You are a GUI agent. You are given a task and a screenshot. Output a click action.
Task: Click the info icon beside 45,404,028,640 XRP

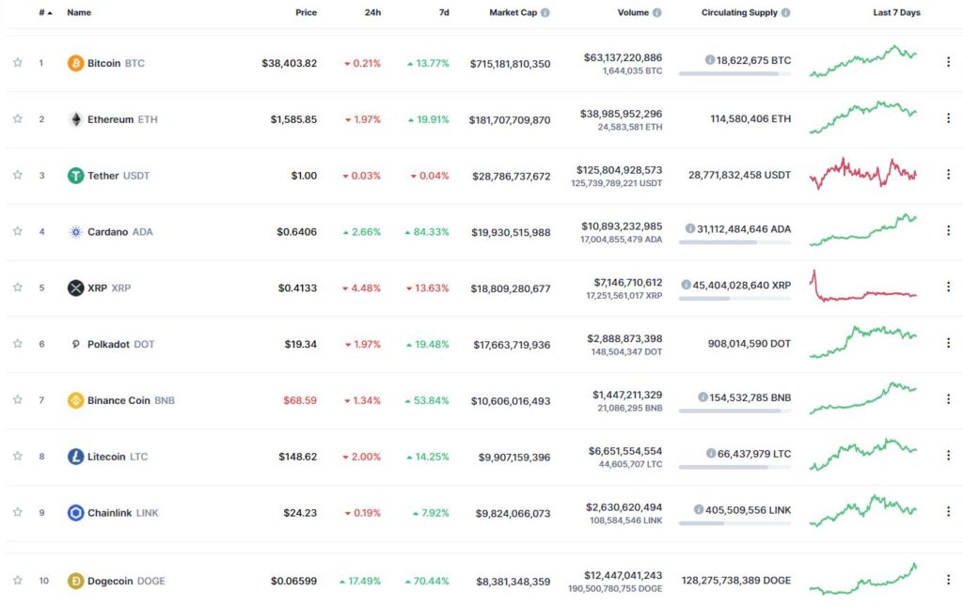pyautogui.click(x=686, y=285)
